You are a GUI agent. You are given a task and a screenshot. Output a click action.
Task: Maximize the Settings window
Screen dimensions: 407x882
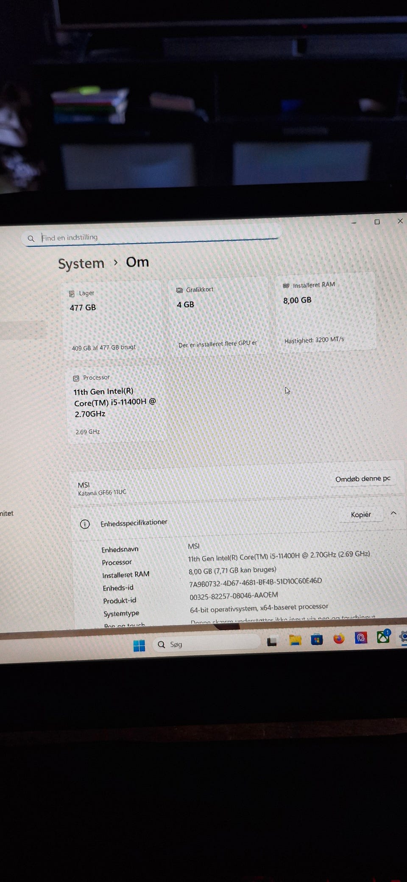coord(377,222)
